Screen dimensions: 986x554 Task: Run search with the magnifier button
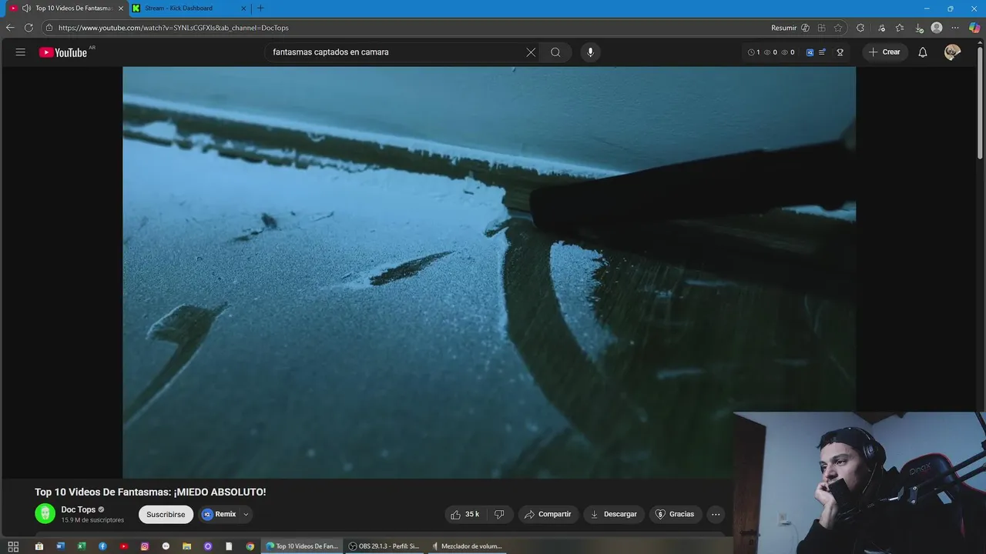click(555, 52)
